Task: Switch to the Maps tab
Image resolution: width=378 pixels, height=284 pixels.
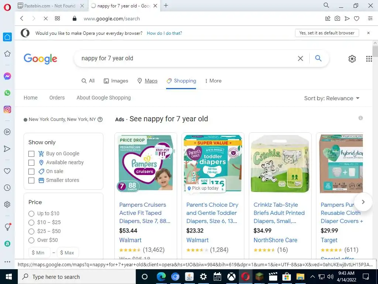Action: tap(147, 81)
